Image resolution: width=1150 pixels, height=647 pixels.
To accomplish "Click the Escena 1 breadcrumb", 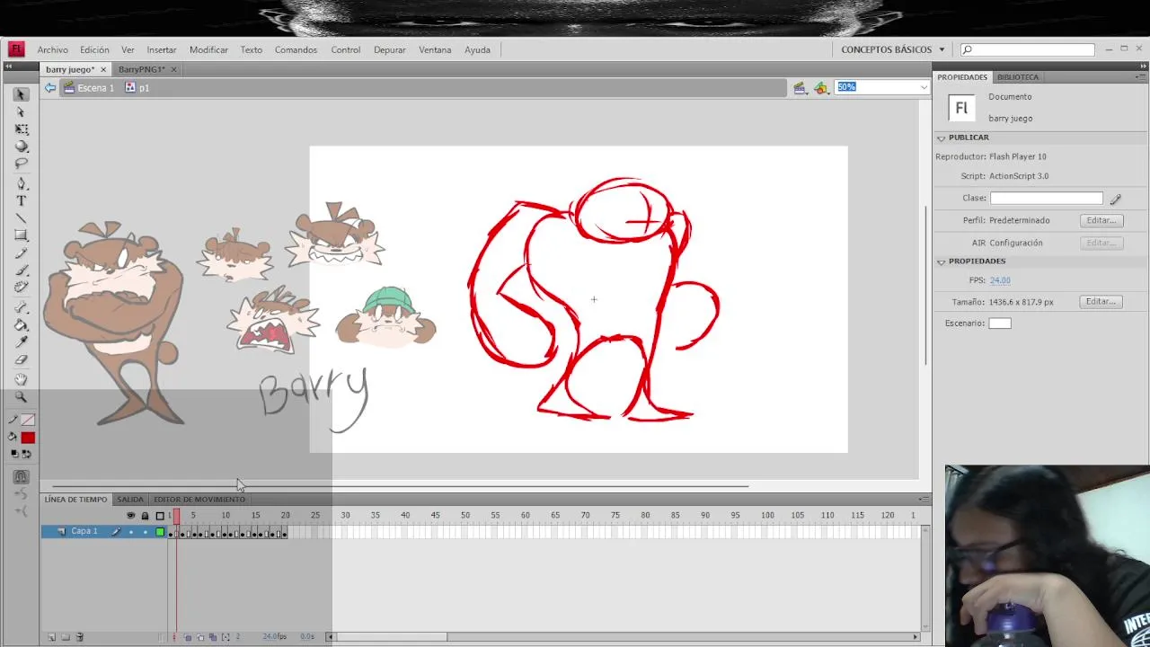I will pos(88,88).
